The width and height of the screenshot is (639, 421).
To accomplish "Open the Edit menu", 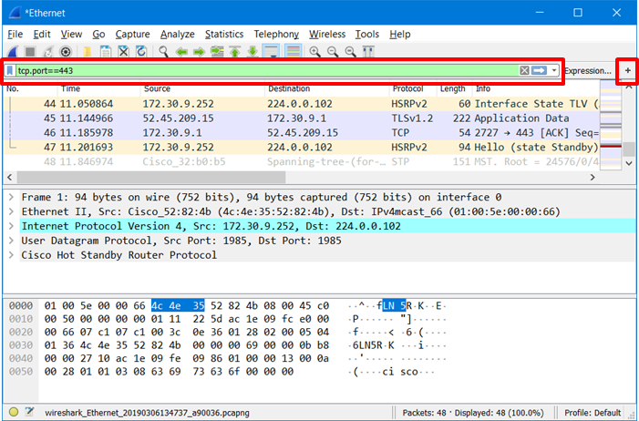I will point(42,35).
